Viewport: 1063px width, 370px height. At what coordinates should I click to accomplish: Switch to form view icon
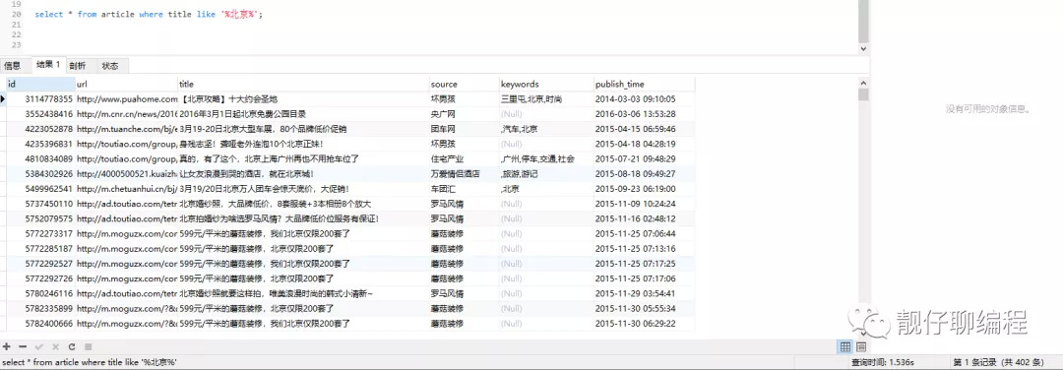[x=861, y=347]
